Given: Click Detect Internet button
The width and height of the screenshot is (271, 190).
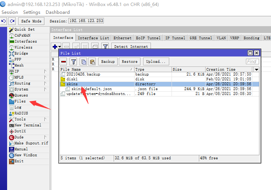Looking at the screenshot, I should (x=131, y=46).
